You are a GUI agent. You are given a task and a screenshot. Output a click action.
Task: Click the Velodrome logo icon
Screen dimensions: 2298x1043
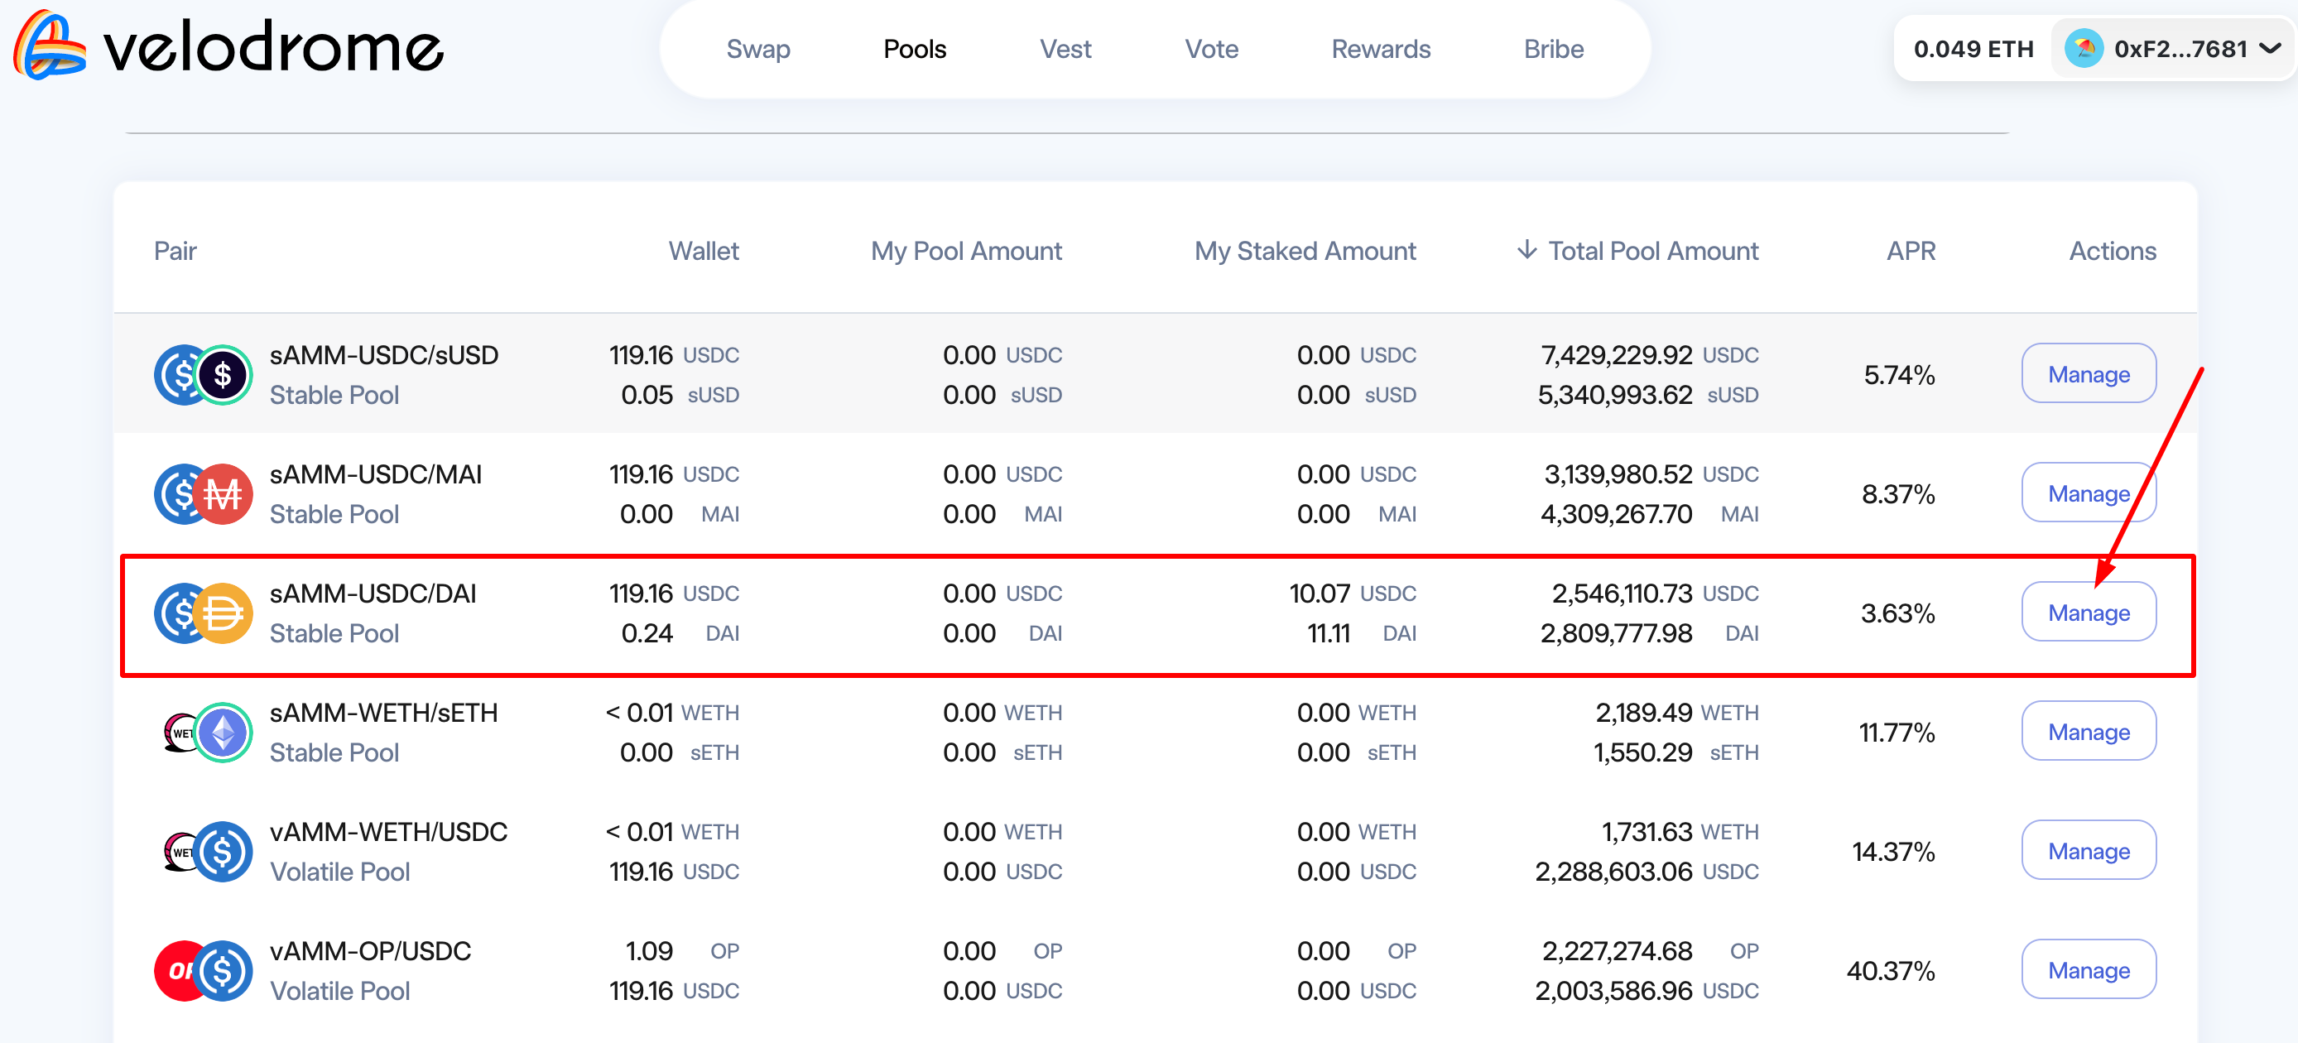tap(50, 46)
